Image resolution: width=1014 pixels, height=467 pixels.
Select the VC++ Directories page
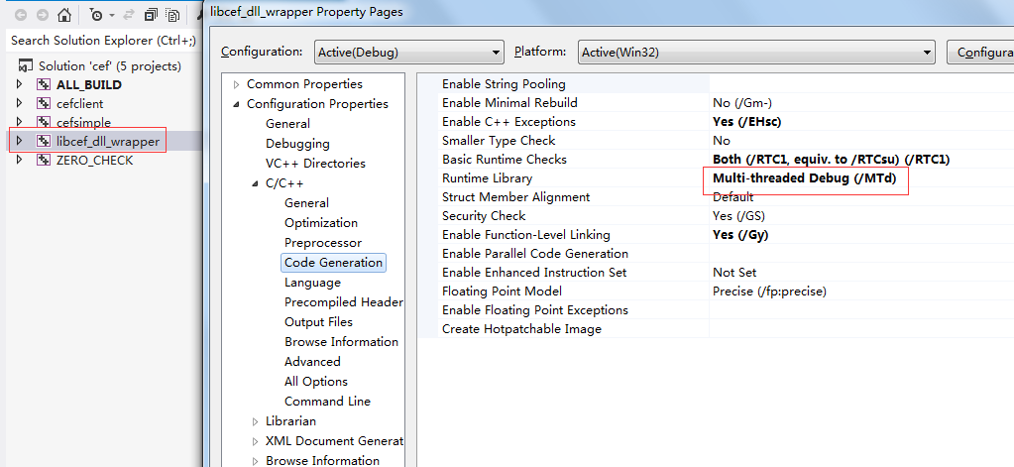pos(315,164)
